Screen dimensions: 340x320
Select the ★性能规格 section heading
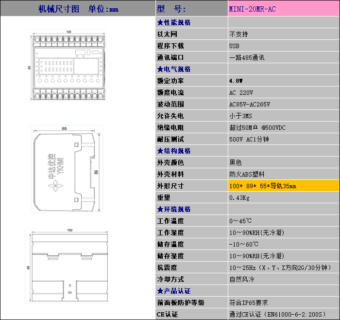coord(174,22)
